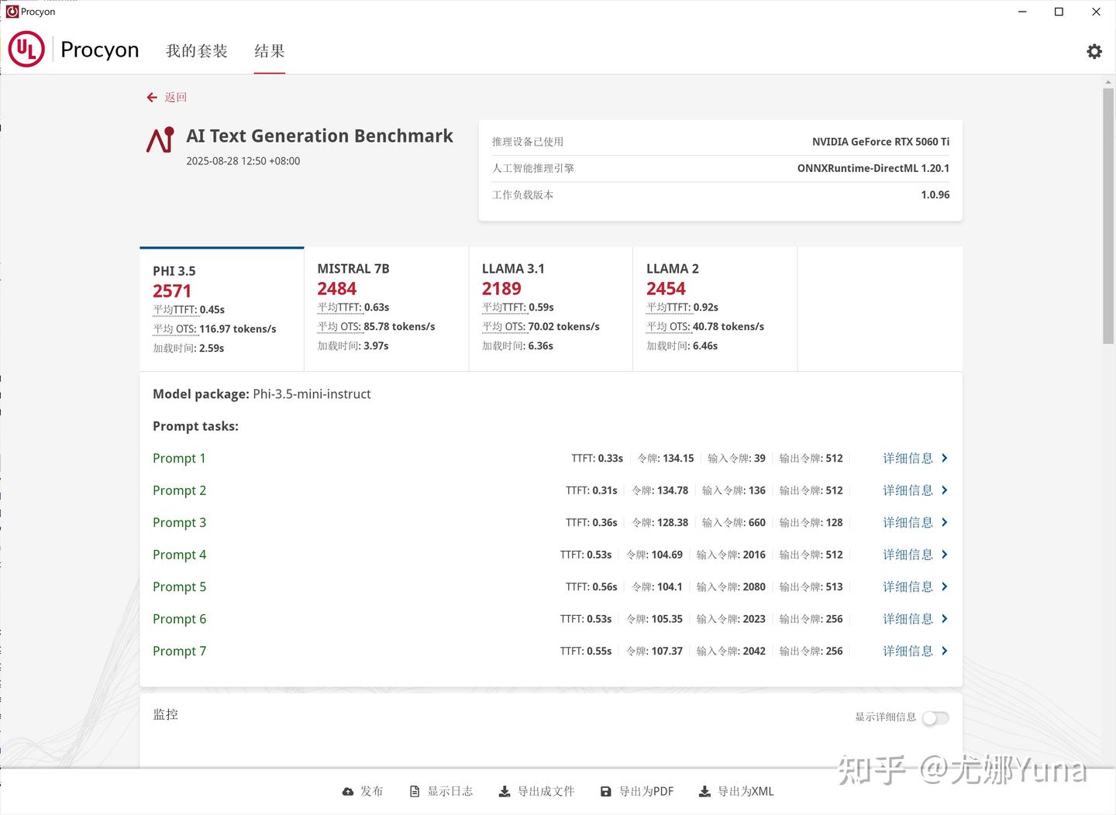Click the show log document icon
1116x815 pixels.
pos(415,792)
